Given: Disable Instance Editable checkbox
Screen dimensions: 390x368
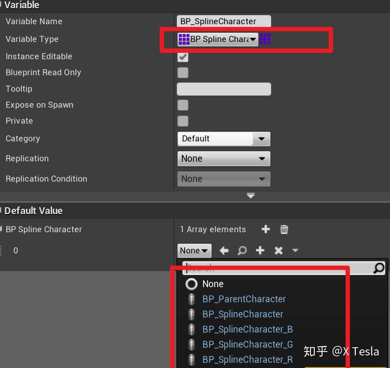Looking at the screenshot, I should coord(182,57).
